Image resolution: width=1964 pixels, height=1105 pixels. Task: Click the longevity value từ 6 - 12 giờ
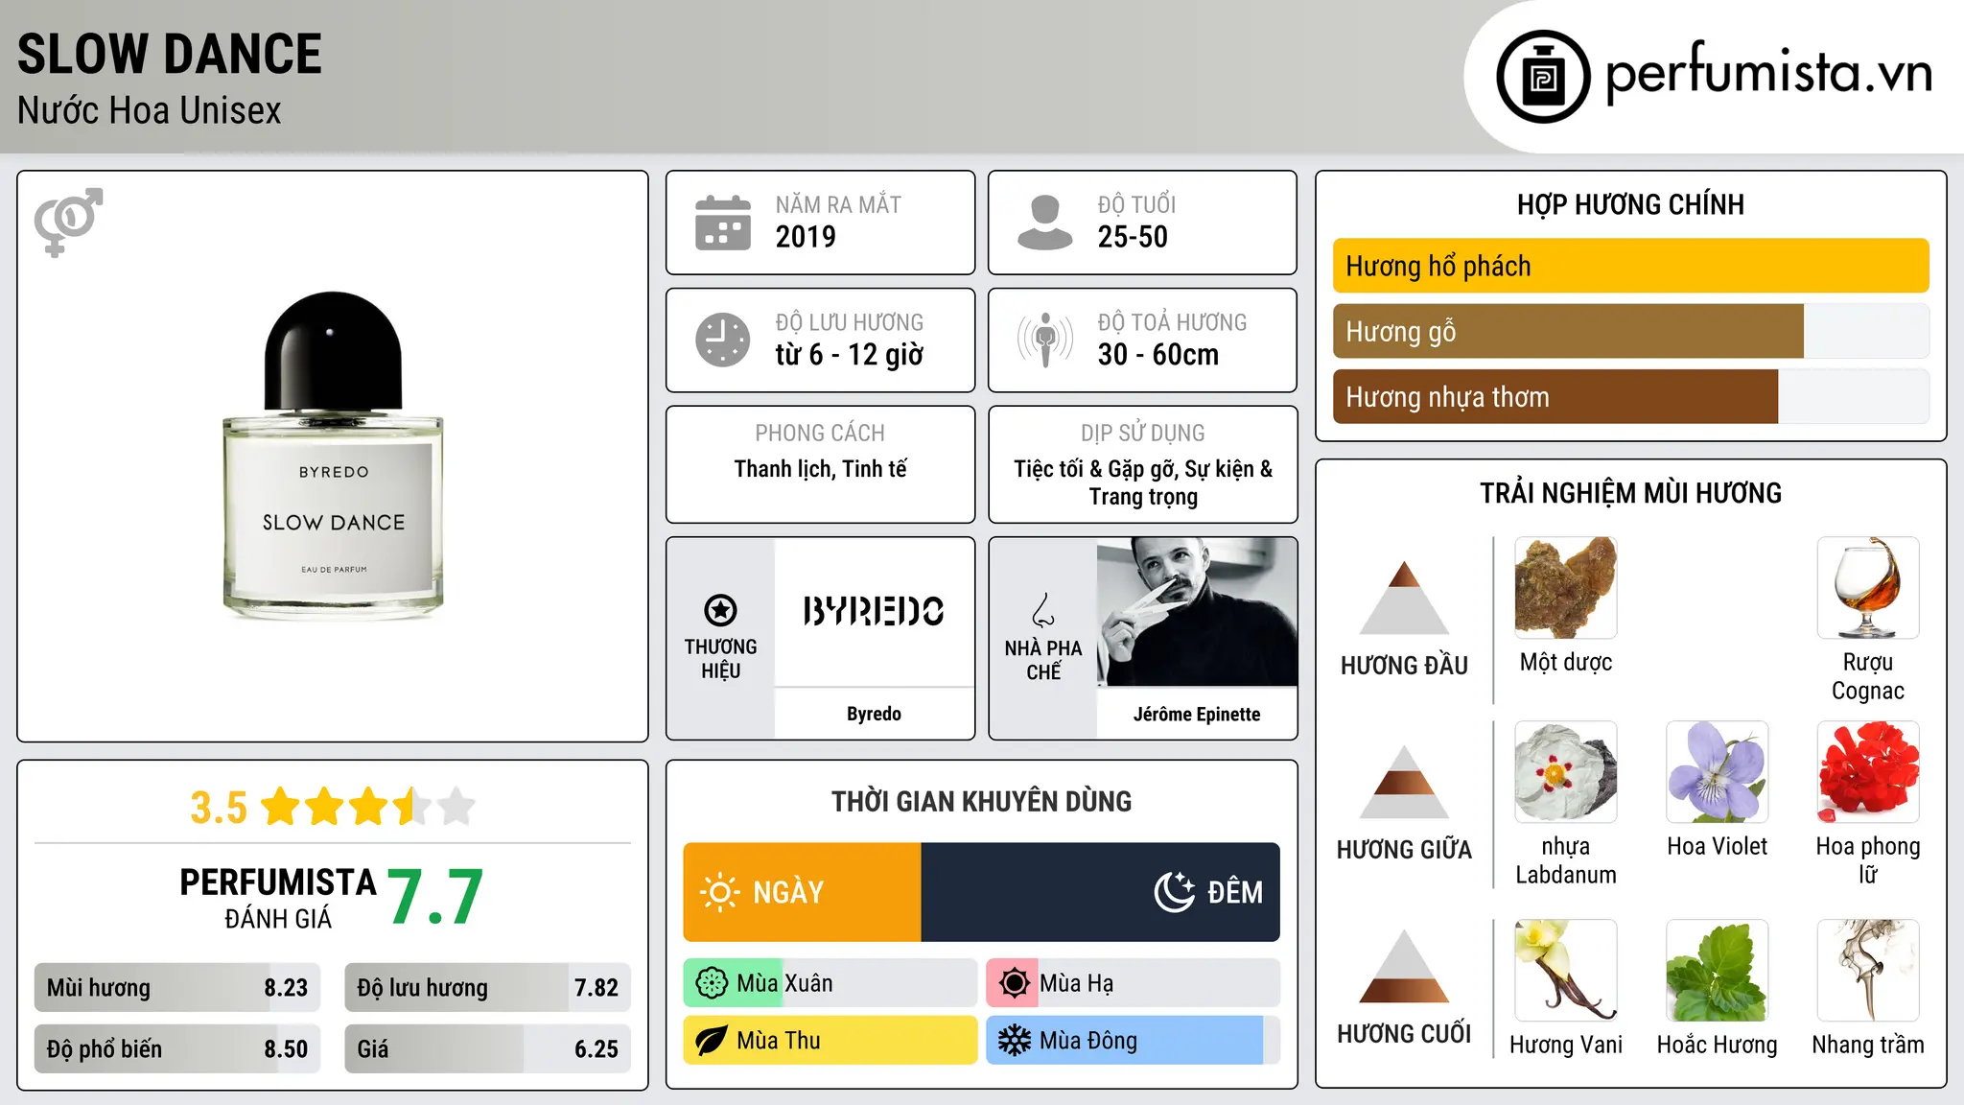click(x=850, y=355)
